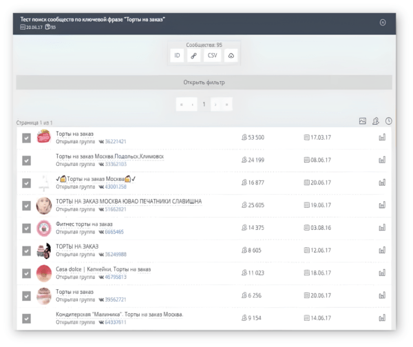Select page 1 in pagination
Viewport: 413px width, 347px height.
point(204,105)
